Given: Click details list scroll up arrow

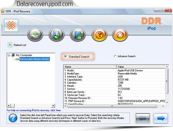Looking at the screenshot, I should pos(167,67).
